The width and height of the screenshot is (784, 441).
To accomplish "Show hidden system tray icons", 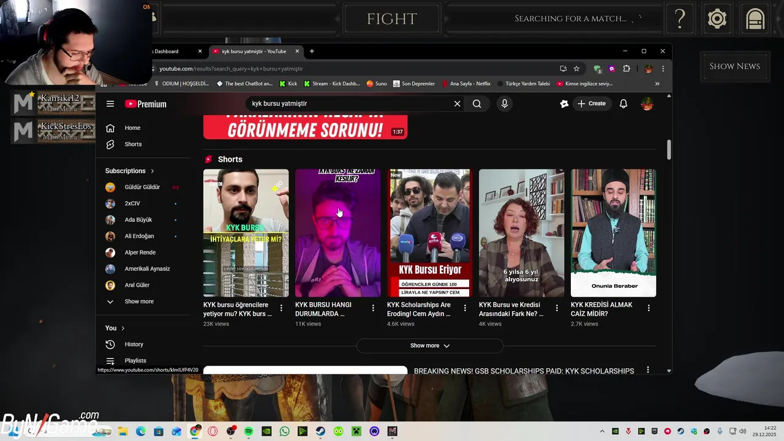I will [x=601, y=431].
